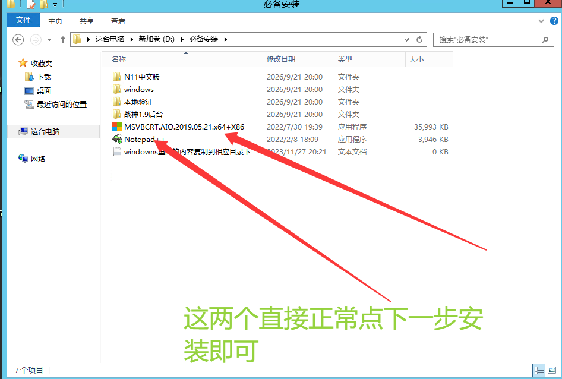Click the Back navigation arrow
562x379 pixels.
(18, 39)
